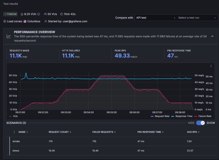Click the 7min 42s duration text

pos(69,14)
